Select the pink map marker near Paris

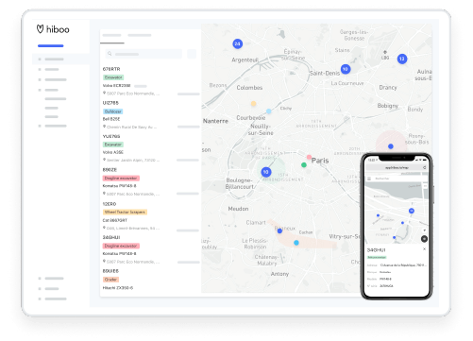(x=309, y=157)
